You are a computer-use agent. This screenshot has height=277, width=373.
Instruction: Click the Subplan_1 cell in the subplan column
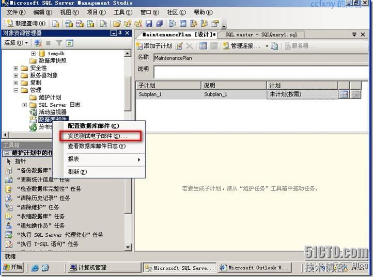168,94
